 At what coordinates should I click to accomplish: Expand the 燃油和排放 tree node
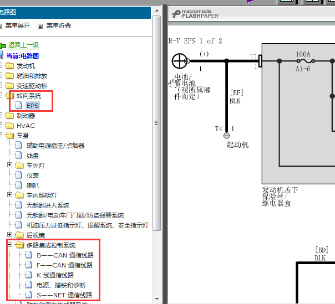tap(1, 75)
